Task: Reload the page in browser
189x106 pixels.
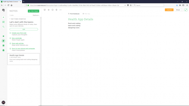Action: (x=8, y=5)
